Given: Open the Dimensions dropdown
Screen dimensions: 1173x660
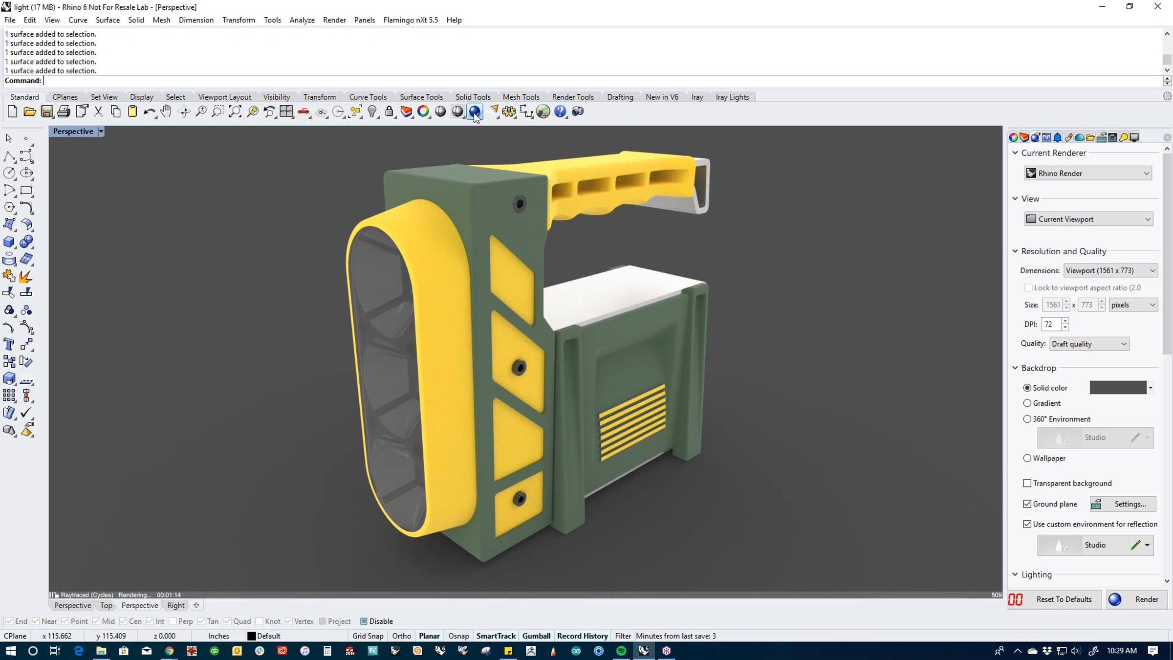Looking at the screenshot, I should [x=1110, y=270].
